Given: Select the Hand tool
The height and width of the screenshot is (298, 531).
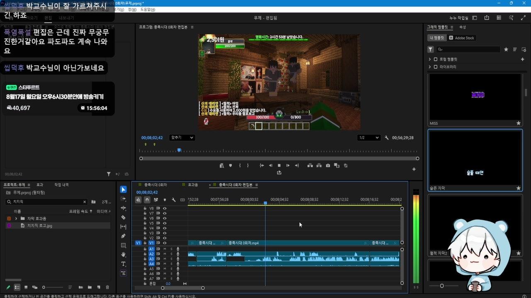Looking at the screenshot, I should click(123, 255).
